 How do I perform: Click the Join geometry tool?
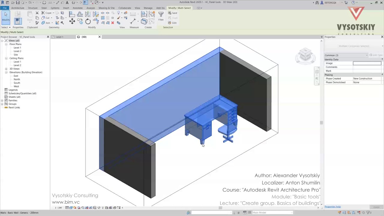click(46, 23)
